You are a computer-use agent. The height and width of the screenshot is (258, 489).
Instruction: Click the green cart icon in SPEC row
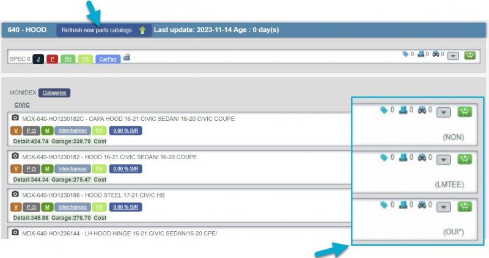[x=469, y=56]
